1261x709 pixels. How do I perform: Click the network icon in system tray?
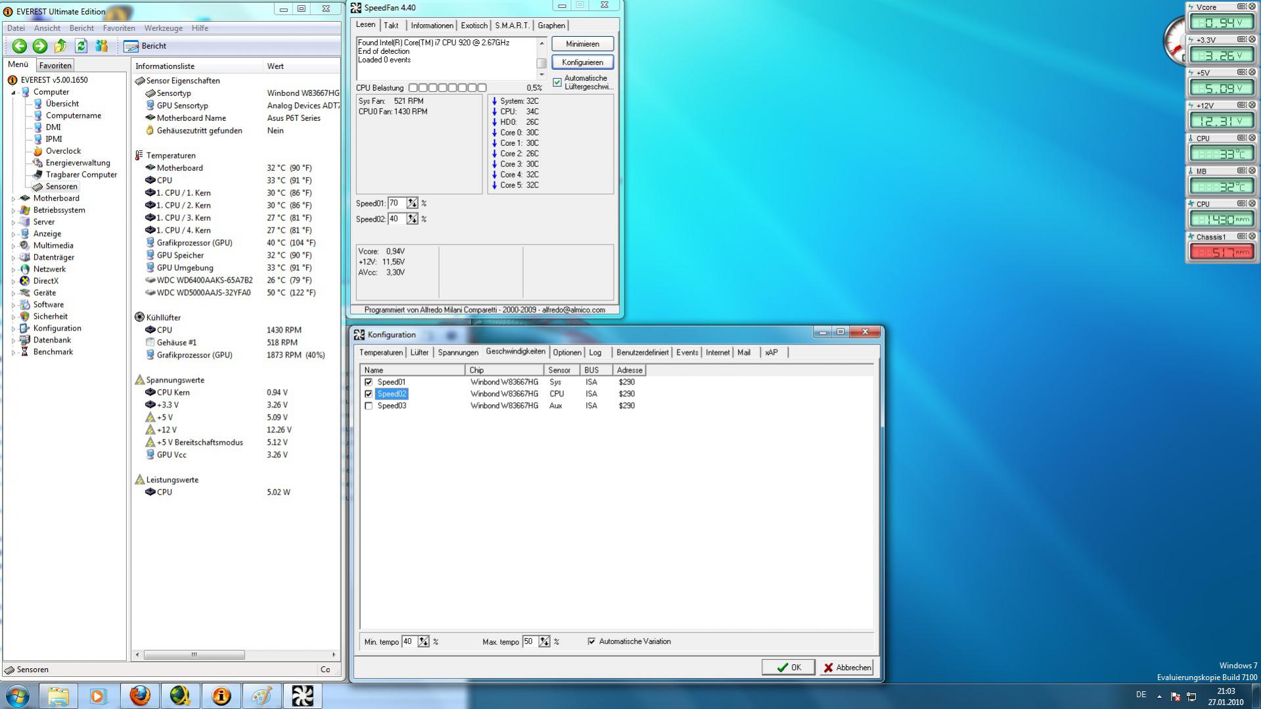pos(1191,697)
